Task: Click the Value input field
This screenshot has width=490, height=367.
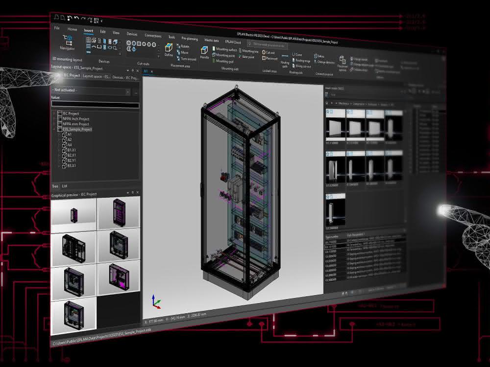Action: point(96,105)
